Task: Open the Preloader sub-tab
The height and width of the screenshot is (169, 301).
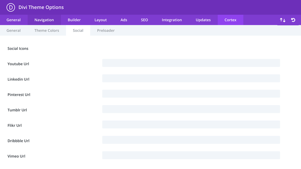Action: click(106, 30)
